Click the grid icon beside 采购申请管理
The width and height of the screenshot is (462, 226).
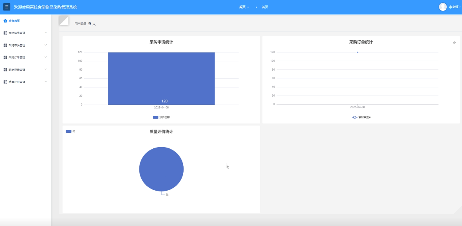pos(5,45)
